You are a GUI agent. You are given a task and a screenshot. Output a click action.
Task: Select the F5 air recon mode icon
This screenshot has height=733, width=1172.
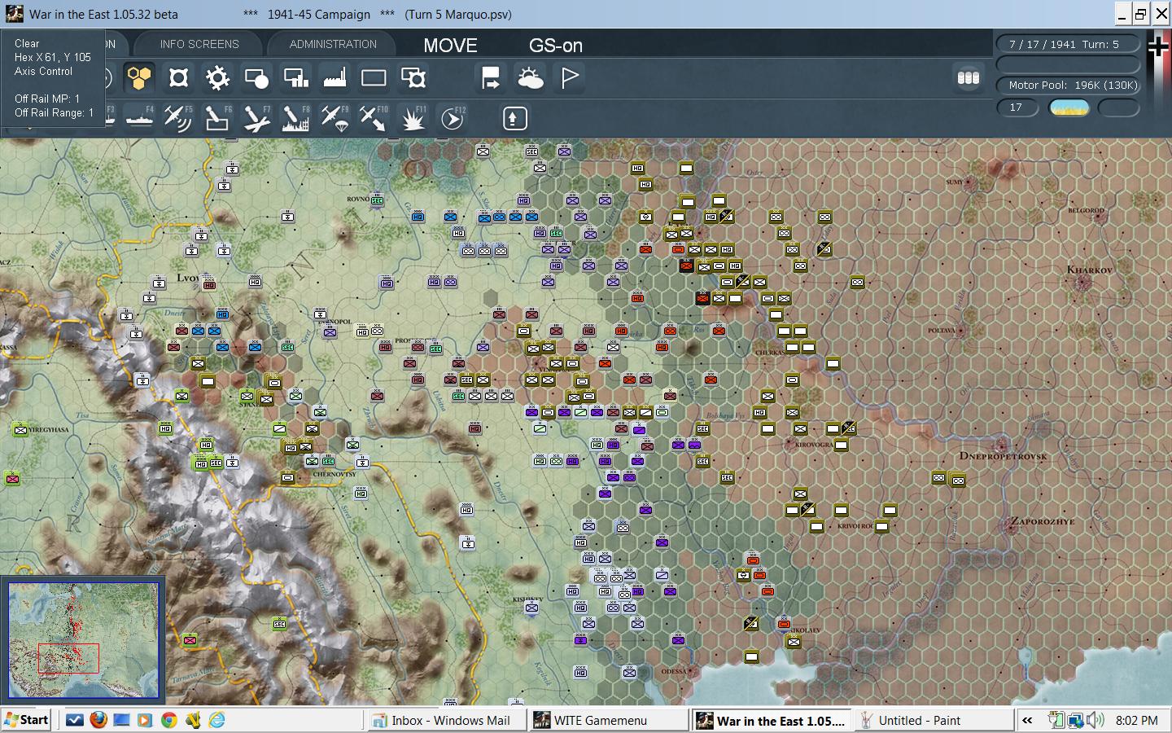coord(178,119)
